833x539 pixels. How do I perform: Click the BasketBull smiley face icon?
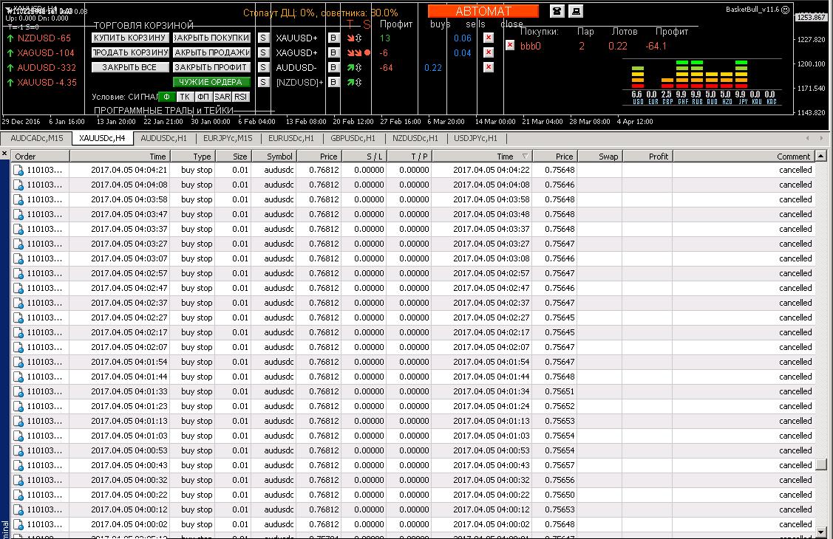pos(785,10)
